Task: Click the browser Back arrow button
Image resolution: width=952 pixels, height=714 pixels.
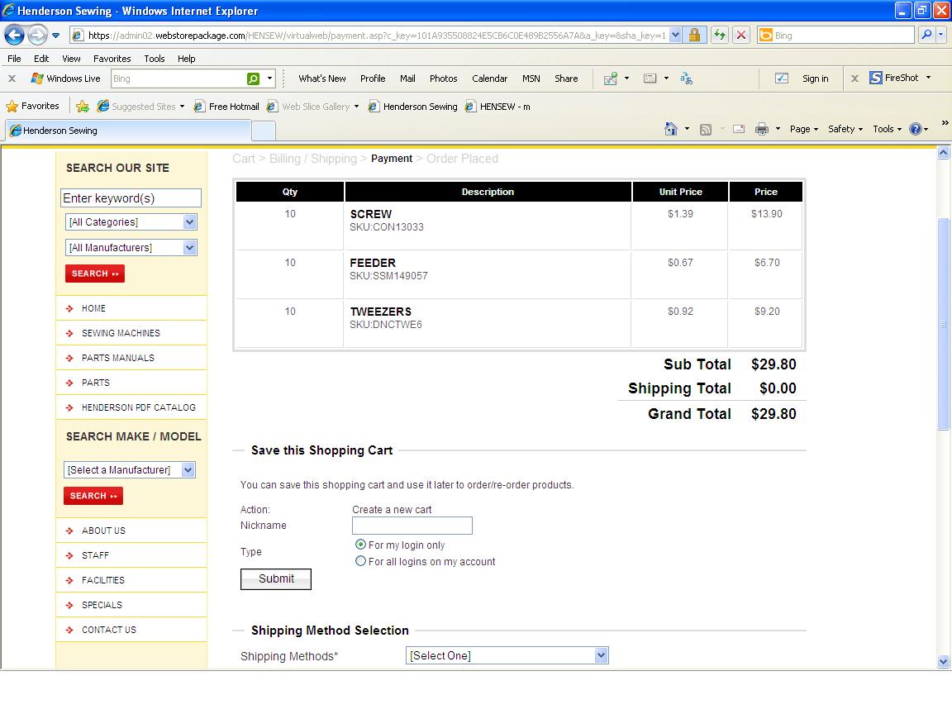Action: [x=15, y=36]
